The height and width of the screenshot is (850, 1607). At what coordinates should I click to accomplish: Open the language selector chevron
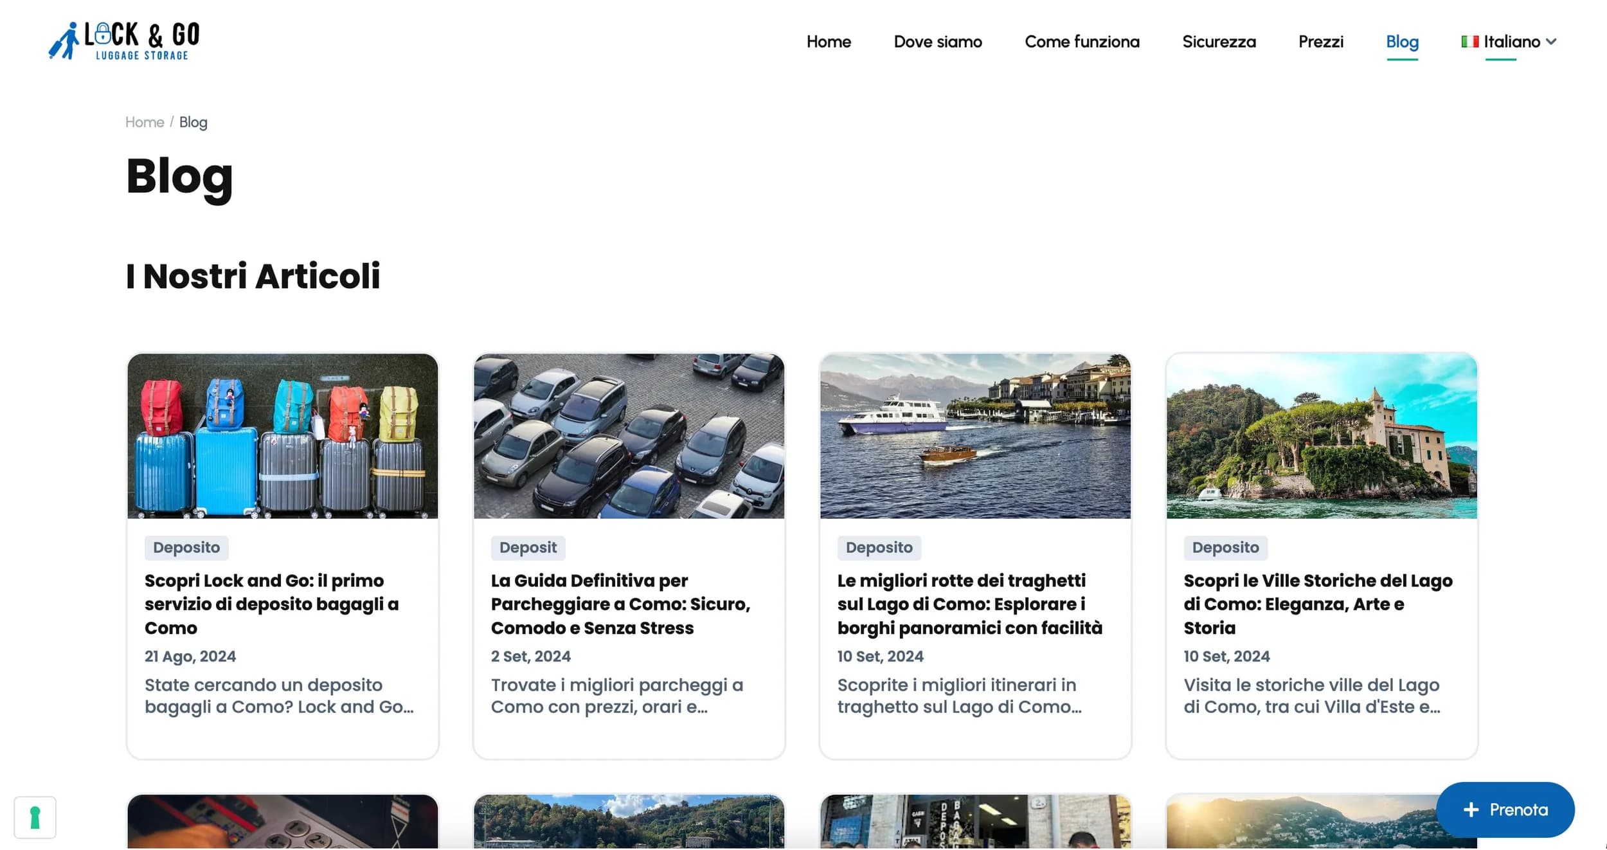pos(1552,42)
